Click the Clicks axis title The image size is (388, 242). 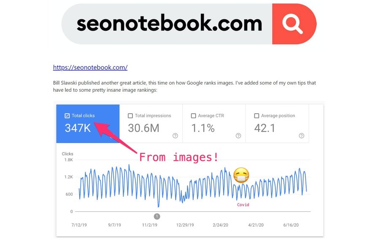pyautogui.click(x=67, y=154)
